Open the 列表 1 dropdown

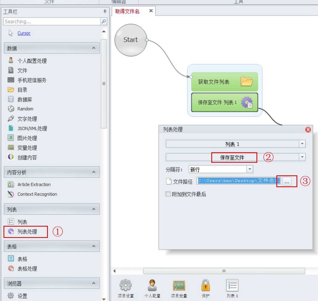pyautogui.click(x=302, y=144)
